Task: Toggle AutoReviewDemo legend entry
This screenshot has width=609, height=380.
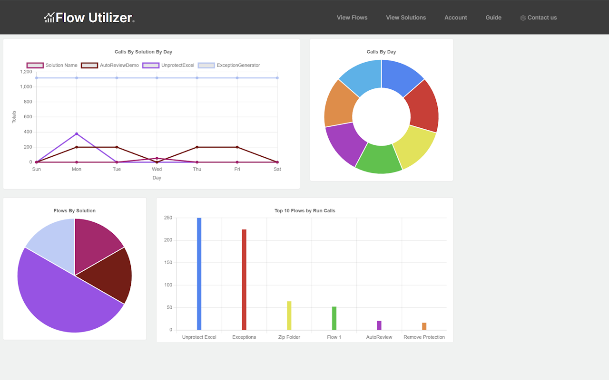Action: (x=89, y=66)
